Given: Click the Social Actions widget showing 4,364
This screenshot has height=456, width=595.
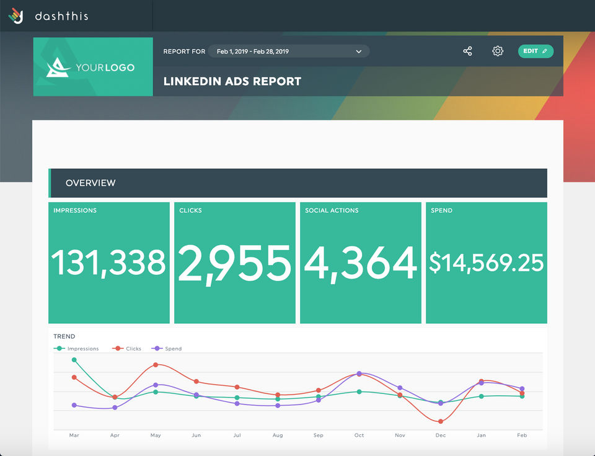Looking at the screenshot, I should point(361,262).
